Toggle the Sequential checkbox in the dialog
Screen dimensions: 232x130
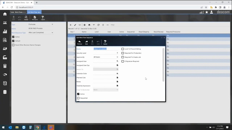78,98
